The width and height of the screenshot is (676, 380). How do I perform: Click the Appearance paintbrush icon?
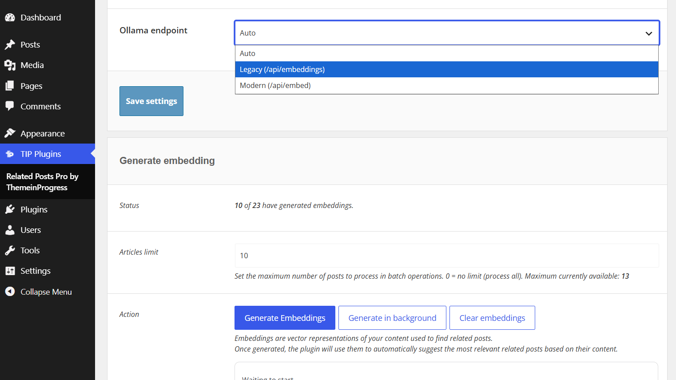click(x=10, y=133)
